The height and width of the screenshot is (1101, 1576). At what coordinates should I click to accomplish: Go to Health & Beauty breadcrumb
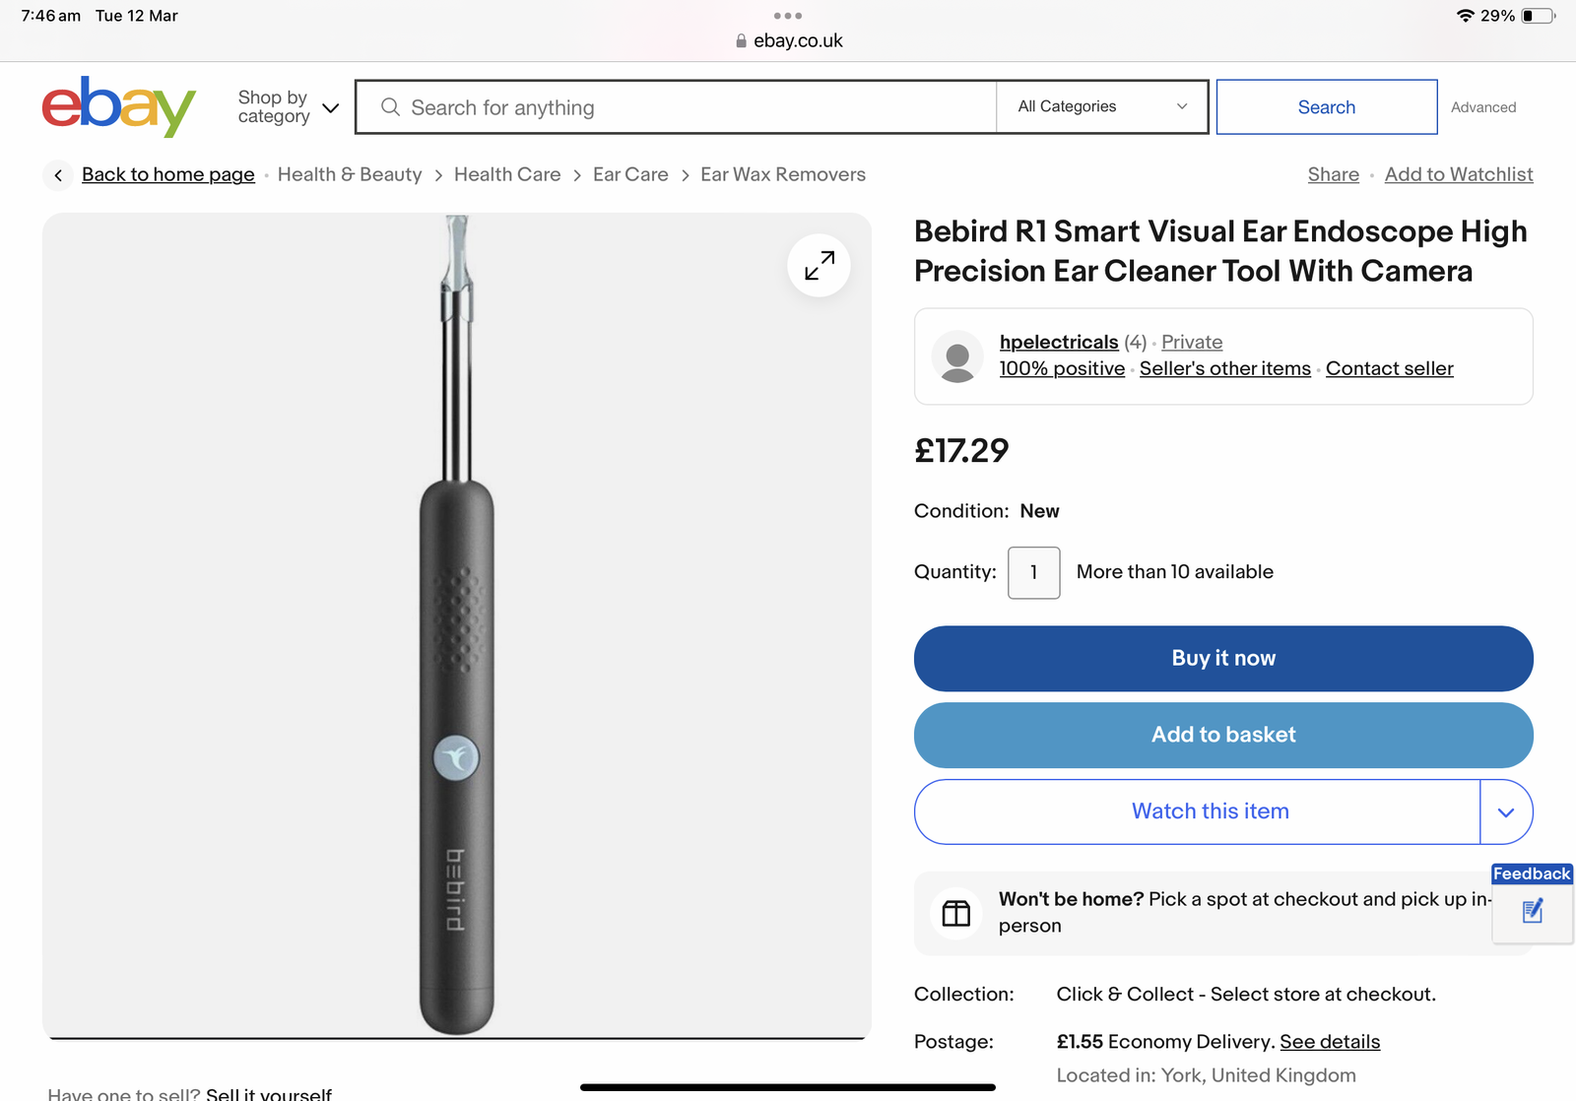pyautogui.click(x=350, y=175)
